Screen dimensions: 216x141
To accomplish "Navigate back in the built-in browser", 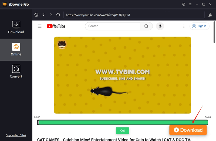I will point(43,15).
